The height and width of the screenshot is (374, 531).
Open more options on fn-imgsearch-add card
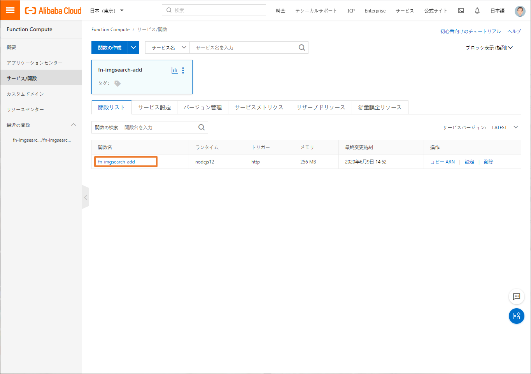tap(183, 70)
